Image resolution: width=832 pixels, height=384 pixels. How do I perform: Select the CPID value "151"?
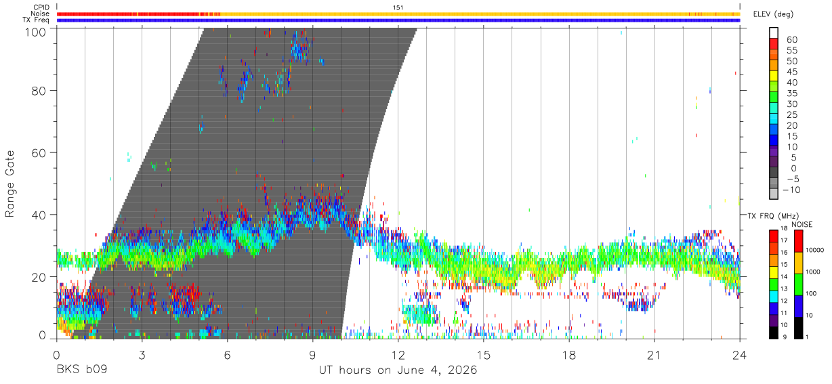tap(398, 7)
